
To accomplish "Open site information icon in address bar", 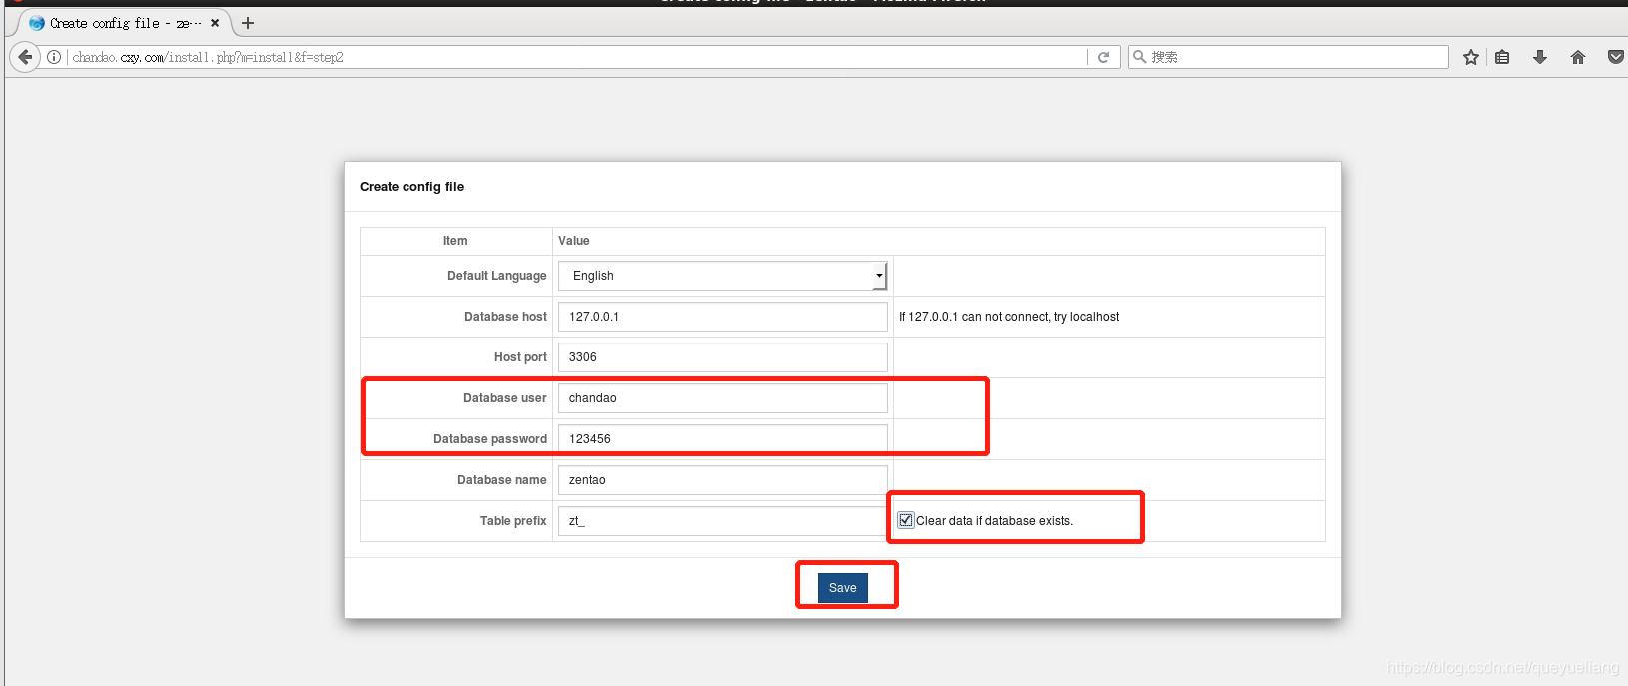I will click(x=54, y=57).
